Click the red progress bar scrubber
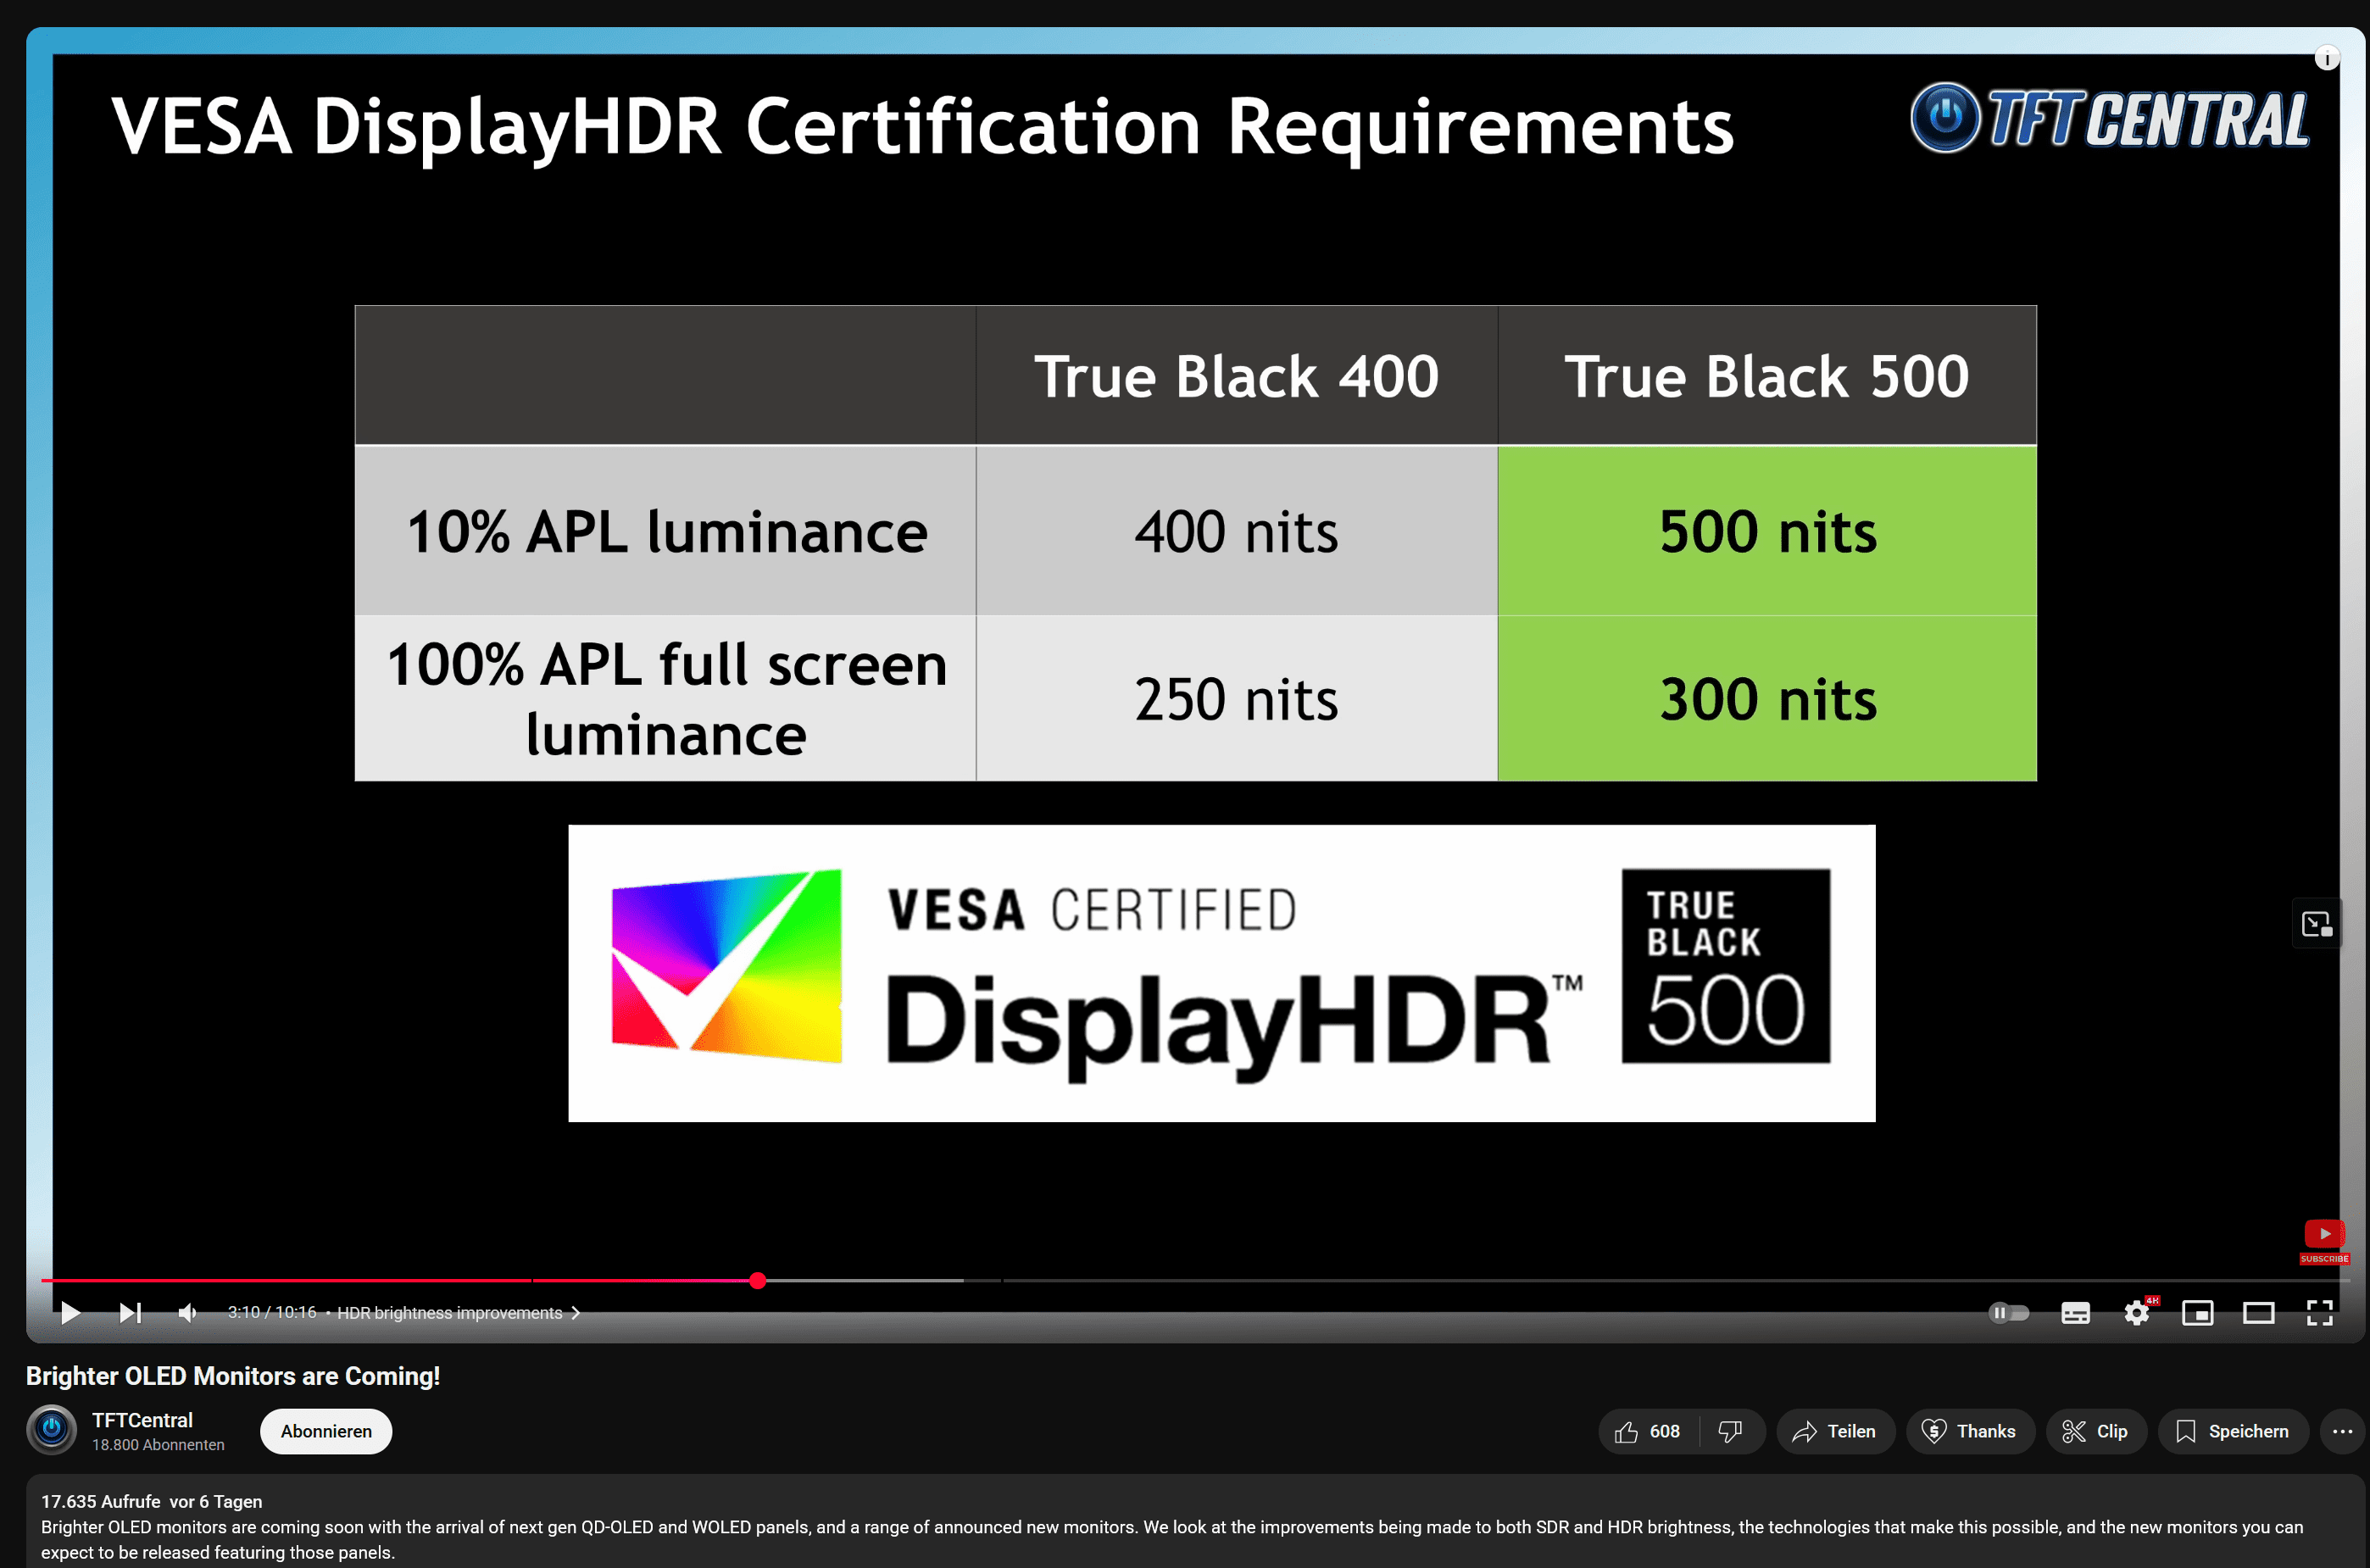 point(757,1280)
